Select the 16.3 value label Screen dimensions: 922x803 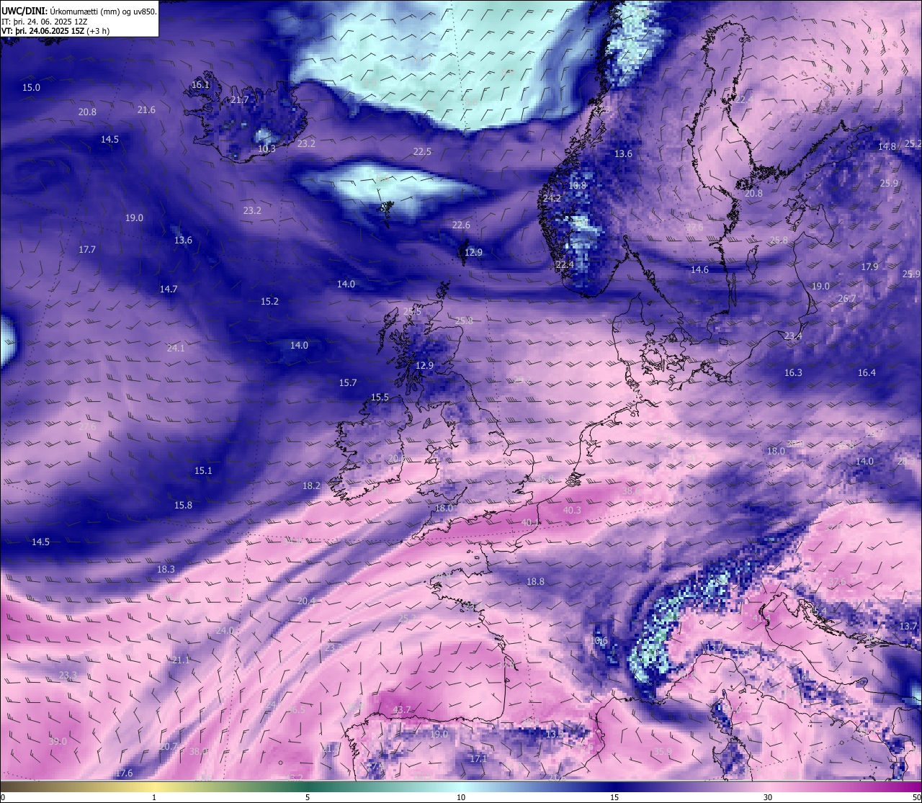(793, 373)
